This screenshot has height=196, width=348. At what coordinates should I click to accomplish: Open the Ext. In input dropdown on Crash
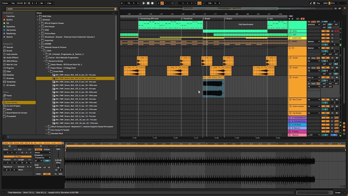(314, 78)
